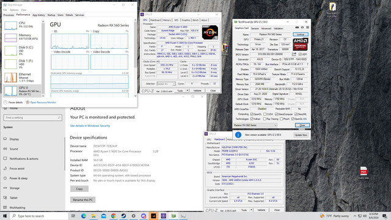Open the GPU-Z hamburger menu icon
The image size is (391, 220).
(307, 28)
